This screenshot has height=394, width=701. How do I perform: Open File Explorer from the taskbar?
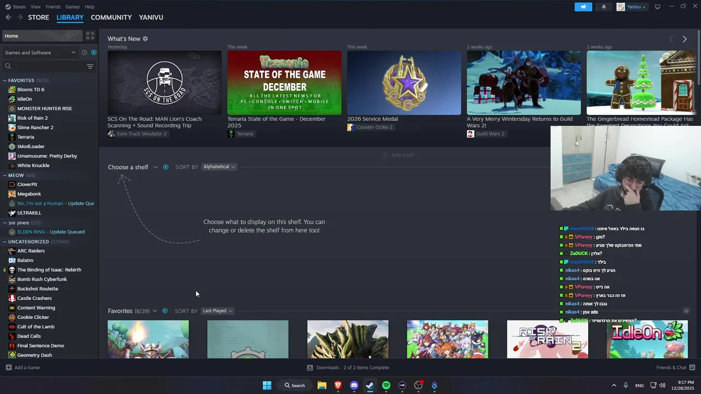[322, 385]
